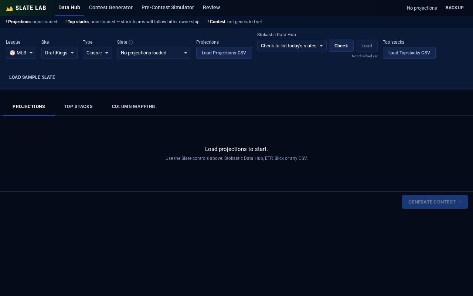Click the 'Use the Slate controls above' hint
Screen dimensions: 473x296
[236, 158]
